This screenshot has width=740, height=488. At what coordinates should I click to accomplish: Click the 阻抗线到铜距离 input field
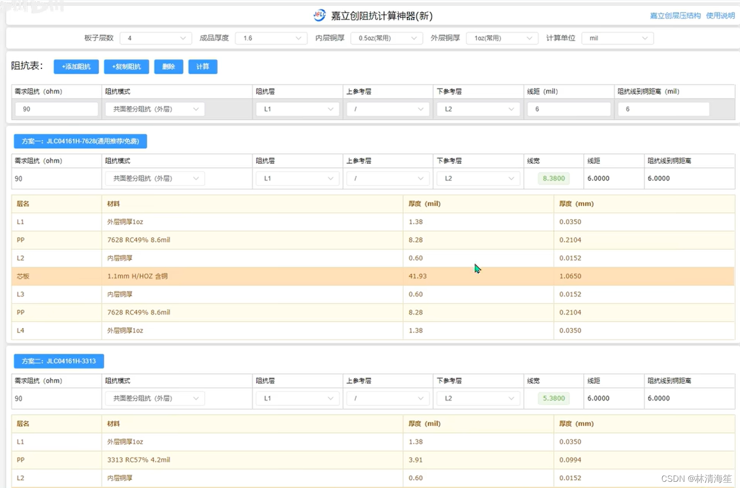(663, 109)
